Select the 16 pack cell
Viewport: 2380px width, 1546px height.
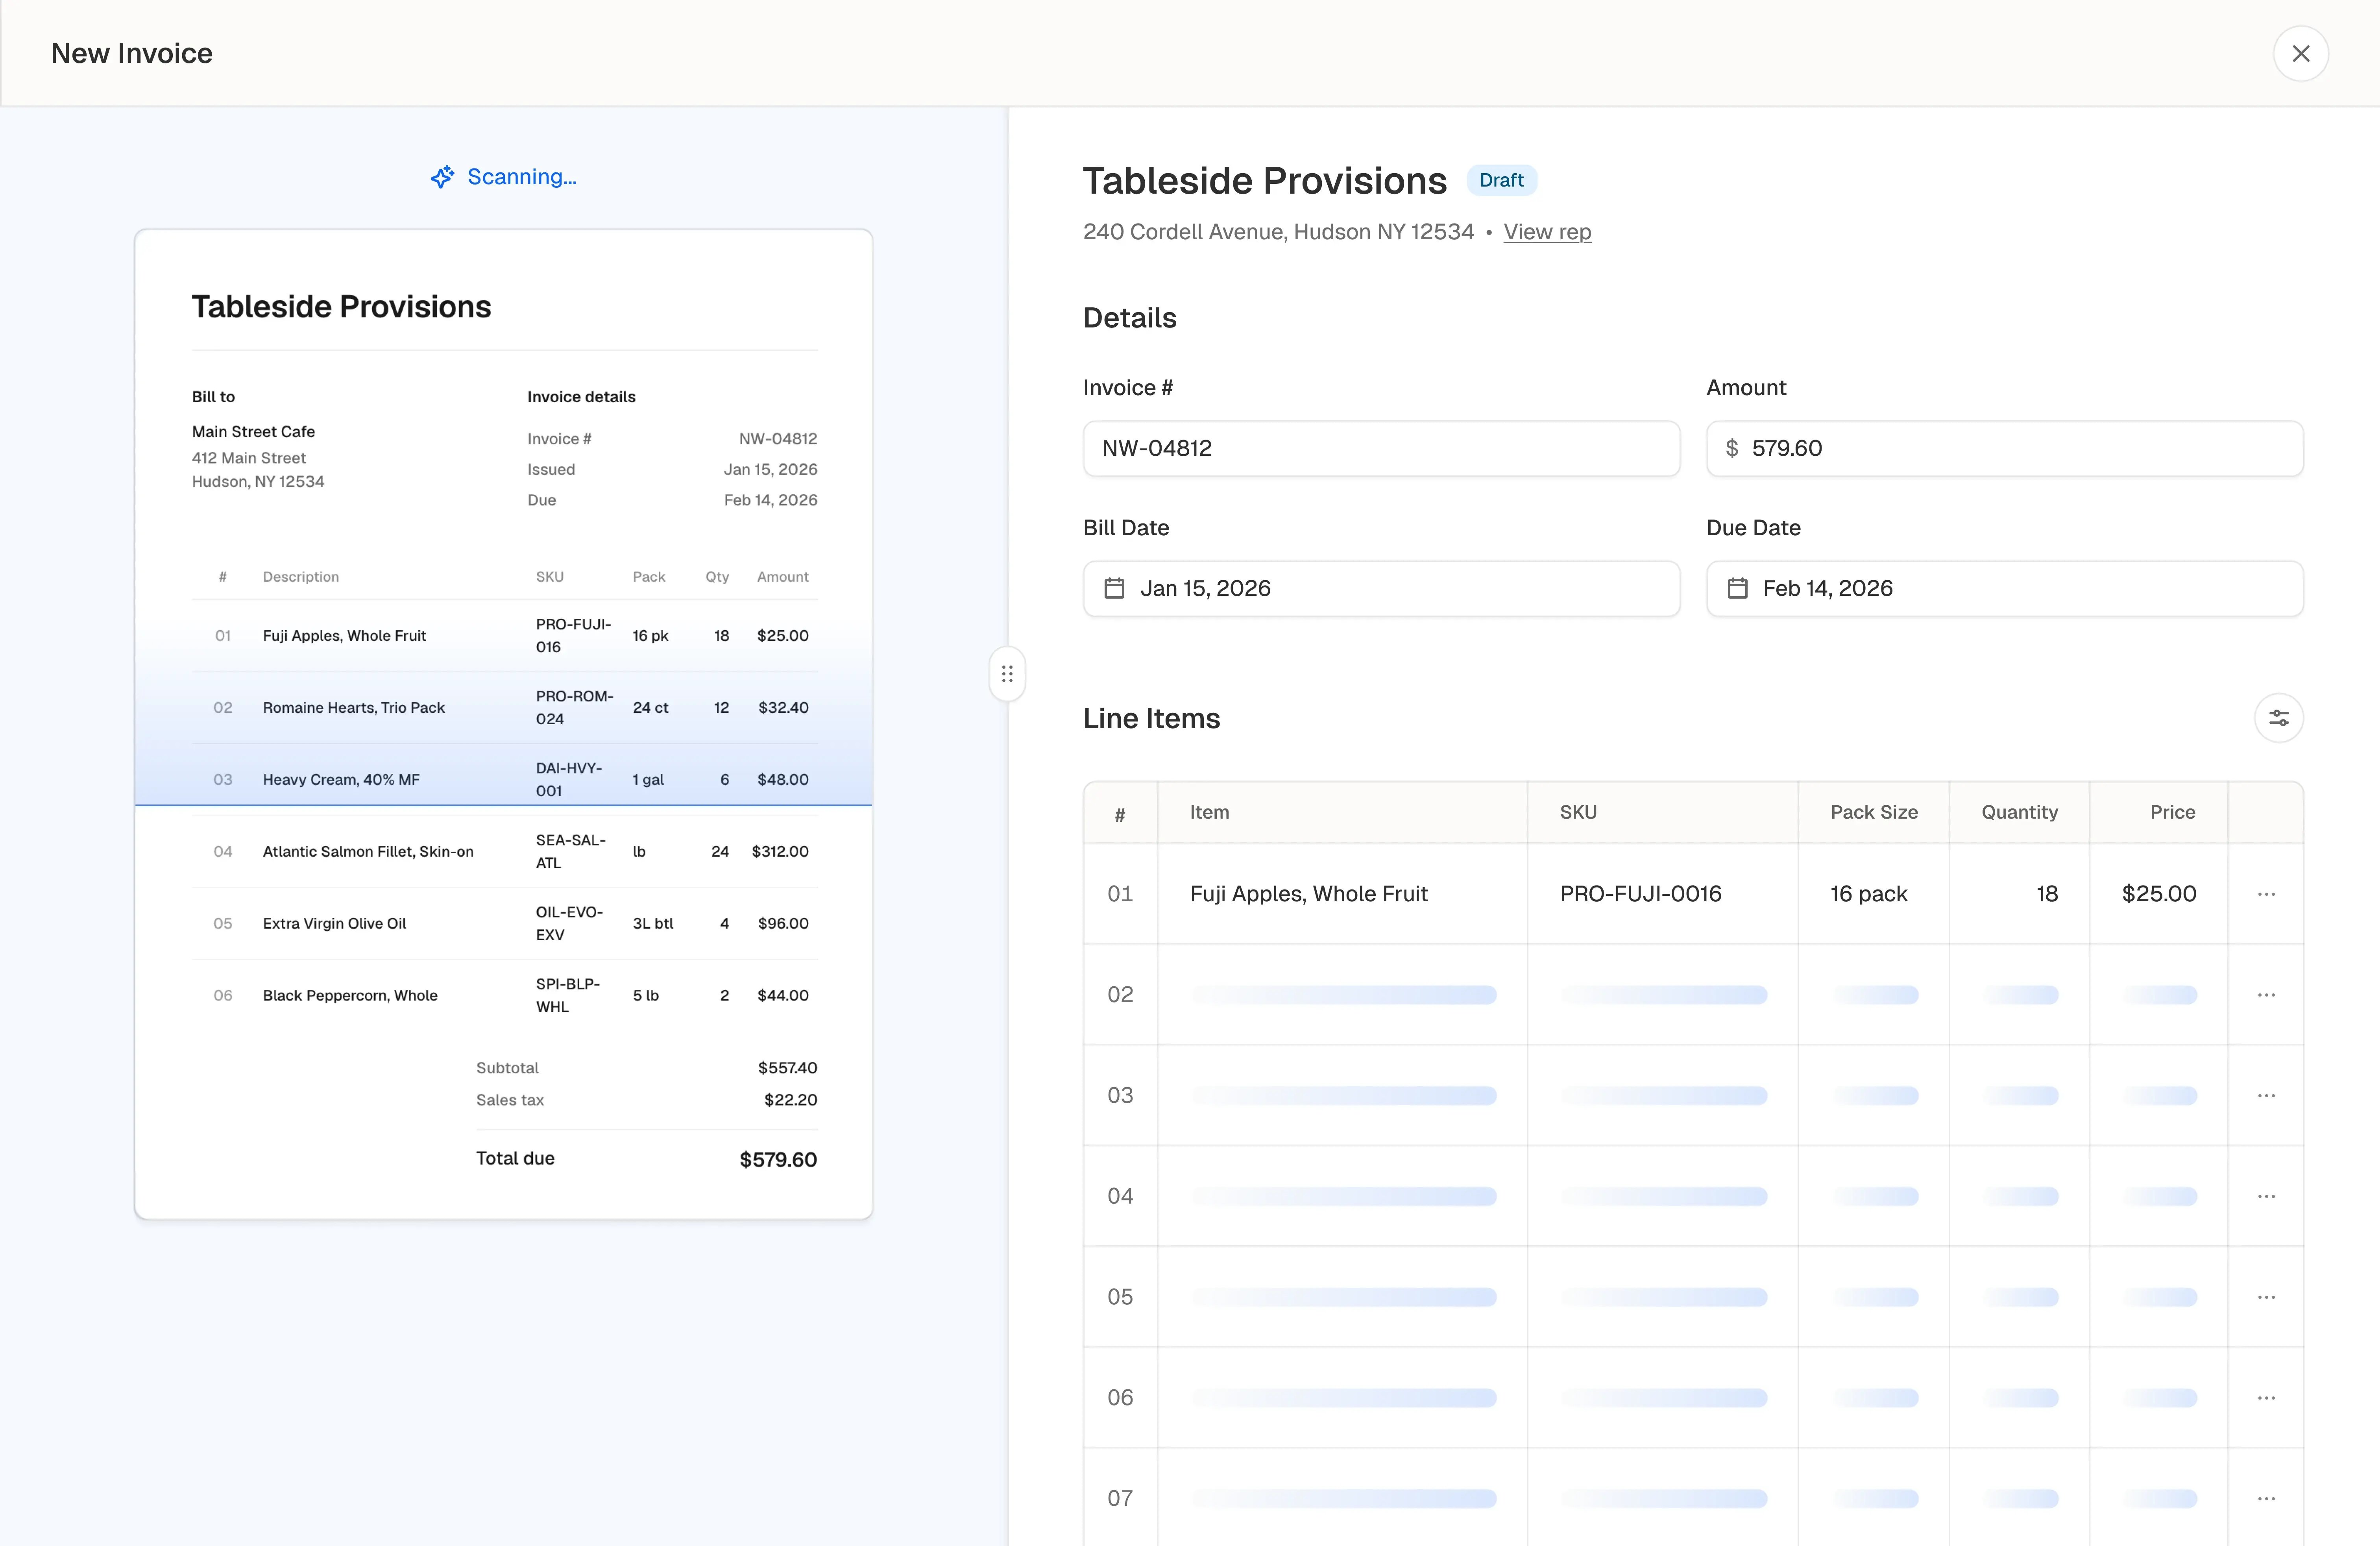coord(1873,894)
